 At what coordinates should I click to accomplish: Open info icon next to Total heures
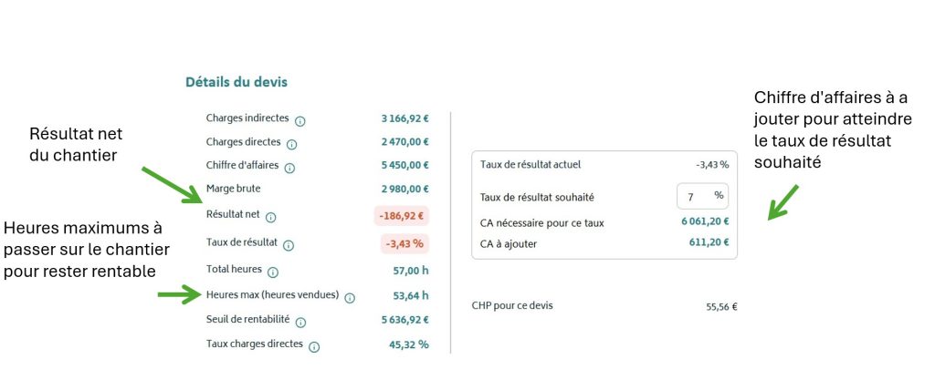[273, 273]
